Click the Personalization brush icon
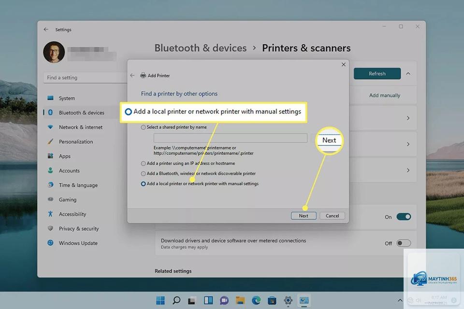 (50, 141)
